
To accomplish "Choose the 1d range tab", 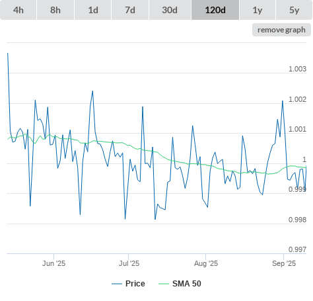I will point(93,10).
